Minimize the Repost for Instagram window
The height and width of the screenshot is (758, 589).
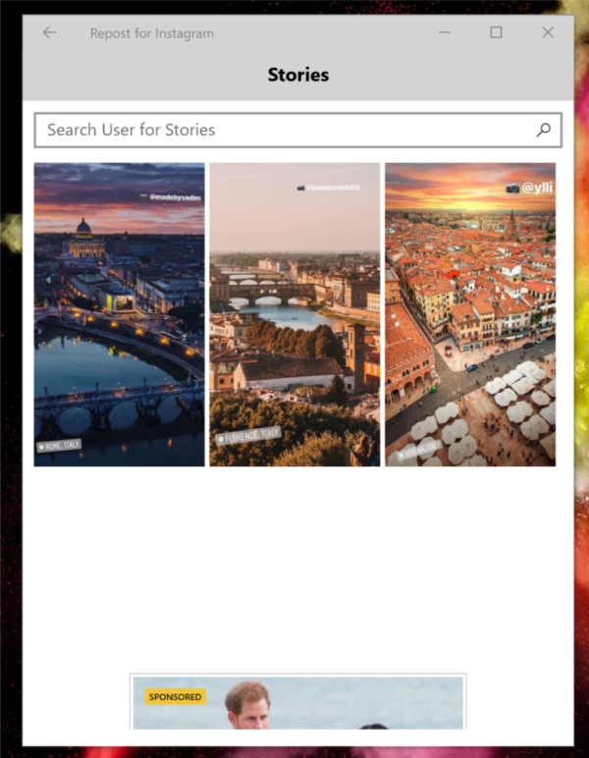pyautogui.click(x=445, y=32)
